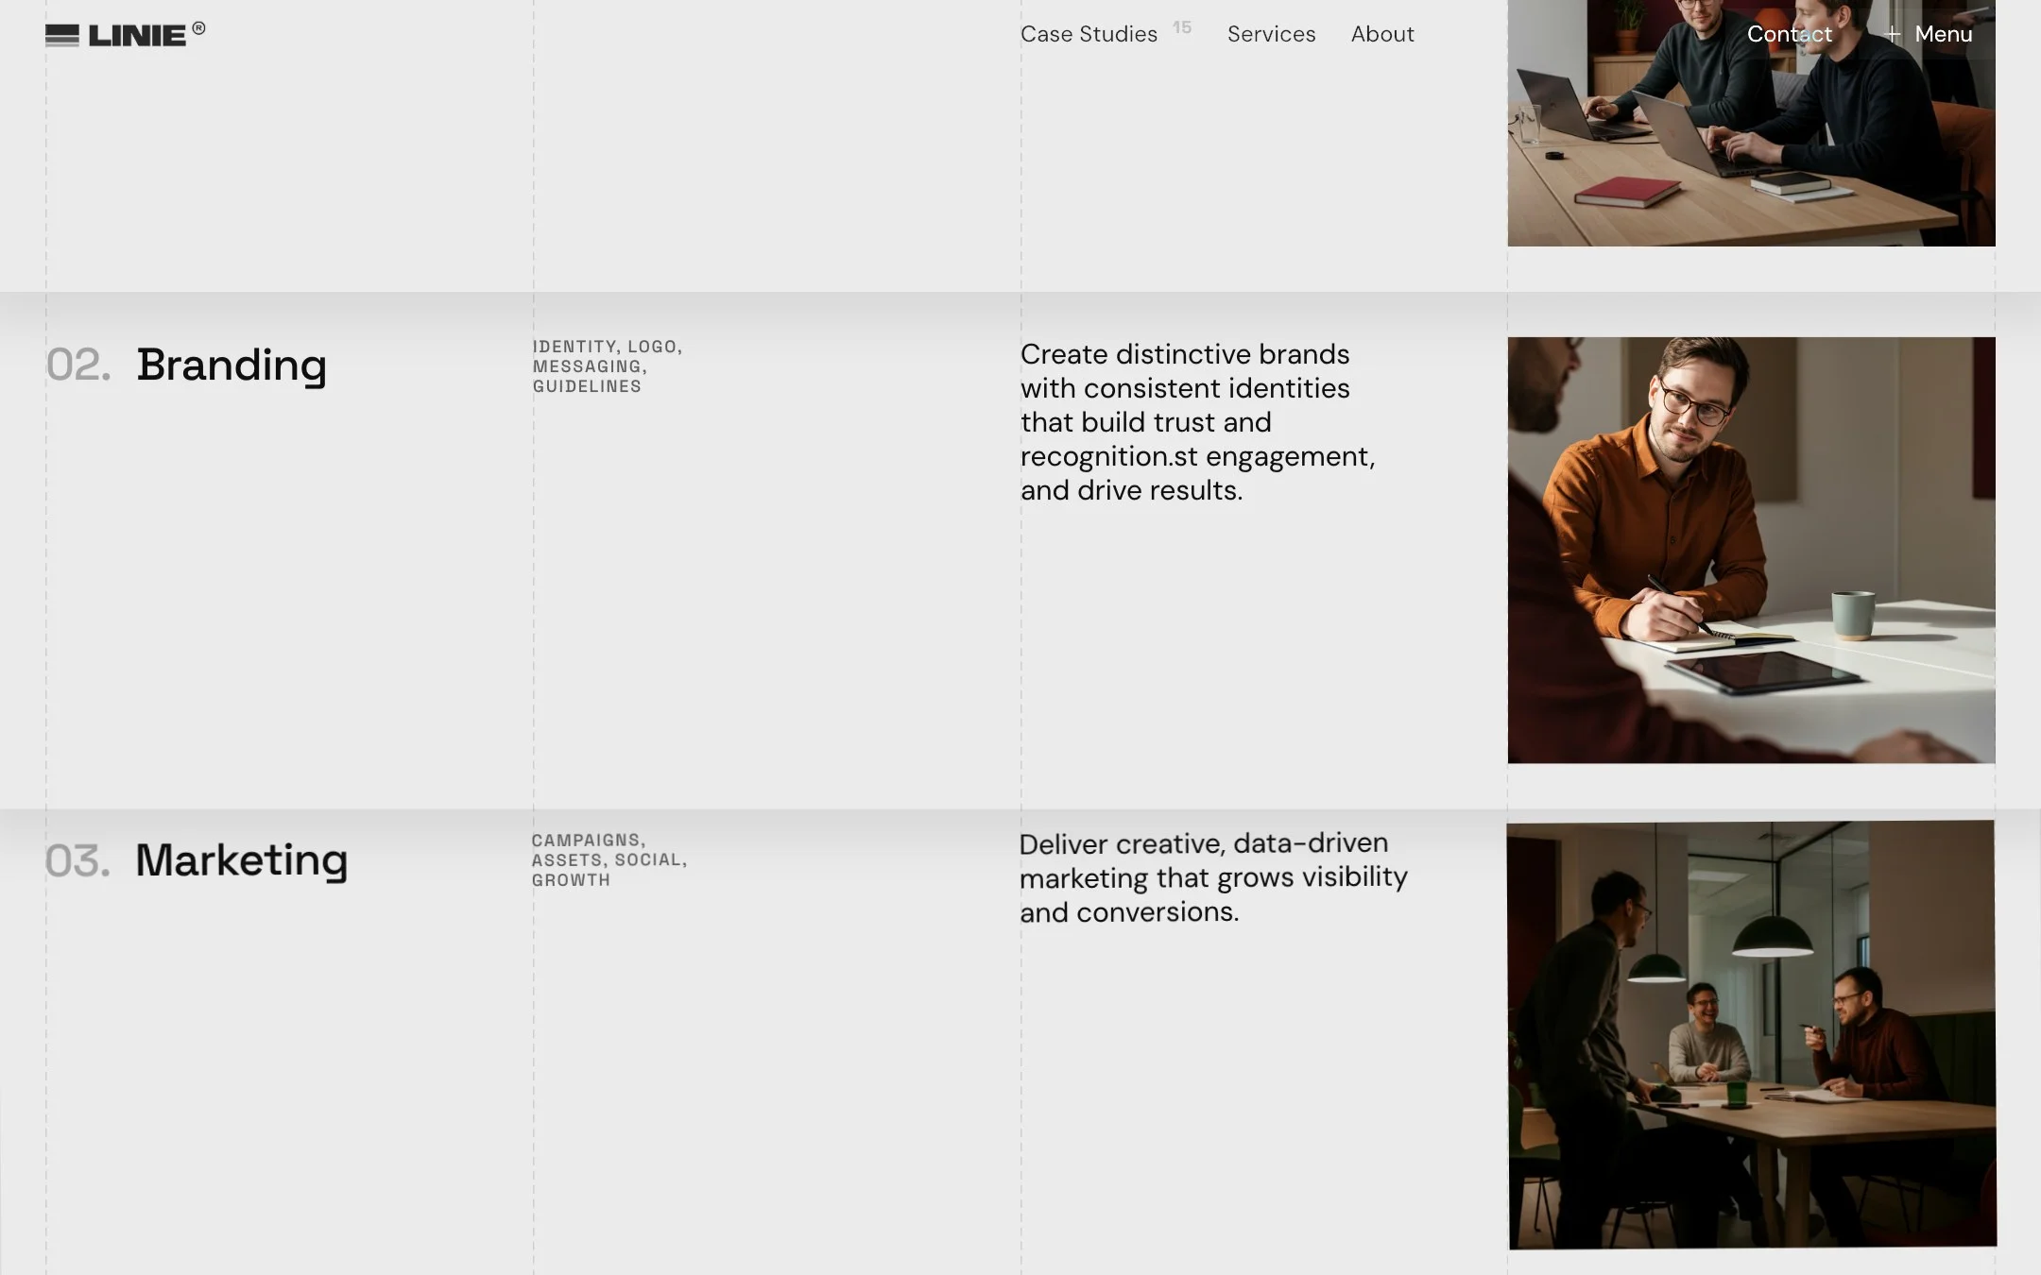Click the '15' count beside Case Studies

[x=1182, y=27]
